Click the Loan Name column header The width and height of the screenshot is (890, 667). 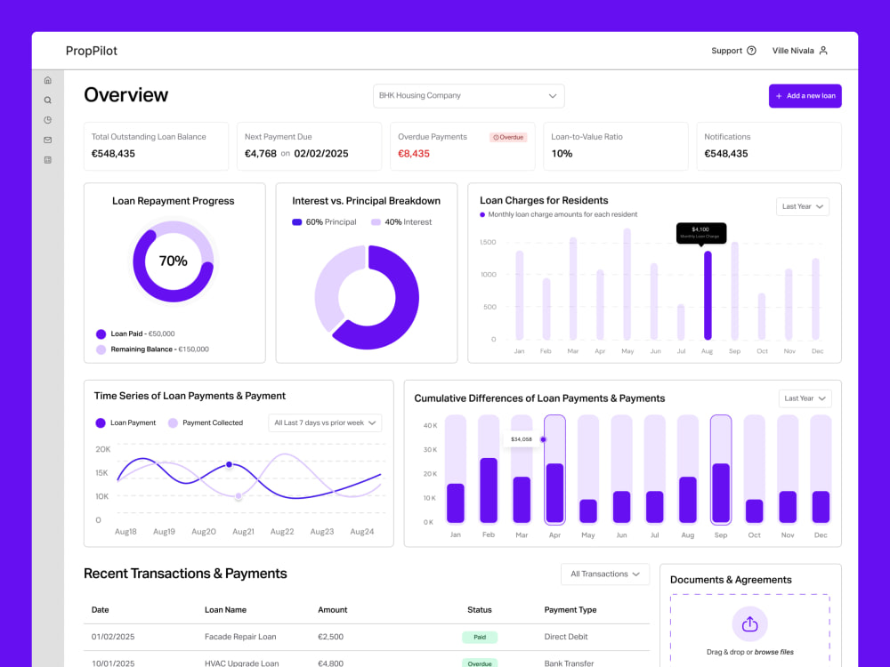(225, 610)
